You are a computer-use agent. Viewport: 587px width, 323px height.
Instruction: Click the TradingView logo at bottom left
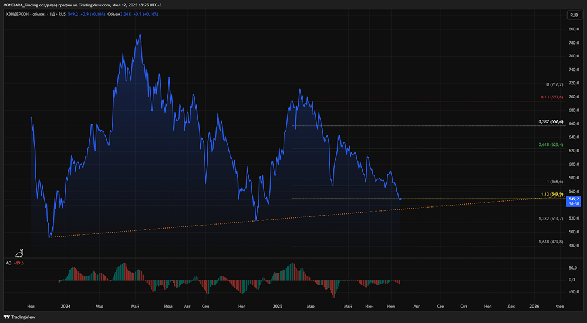19,317
